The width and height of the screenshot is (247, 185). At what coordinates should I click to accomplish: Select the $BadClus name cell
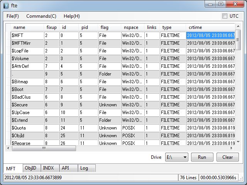27,97
